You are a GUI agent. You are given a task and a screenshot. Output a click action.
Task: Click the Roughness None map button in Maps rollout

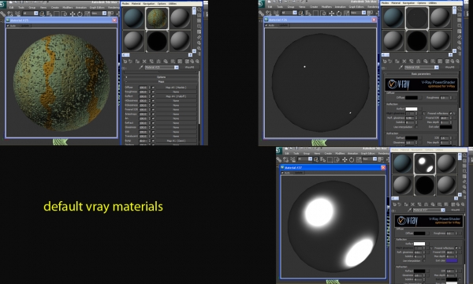176,92
